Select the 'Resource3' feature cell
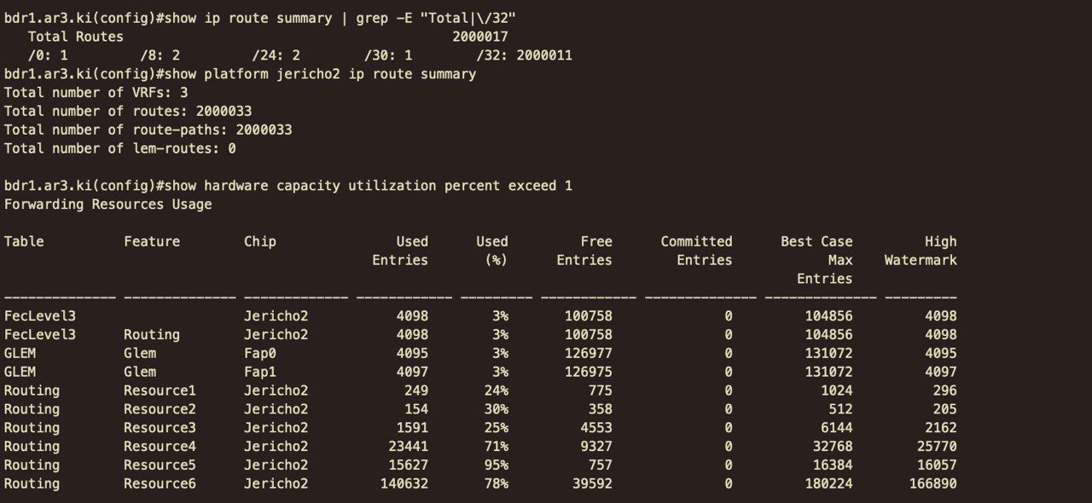Viewport: 1092px width, 503px height. (x=160, y=428)
